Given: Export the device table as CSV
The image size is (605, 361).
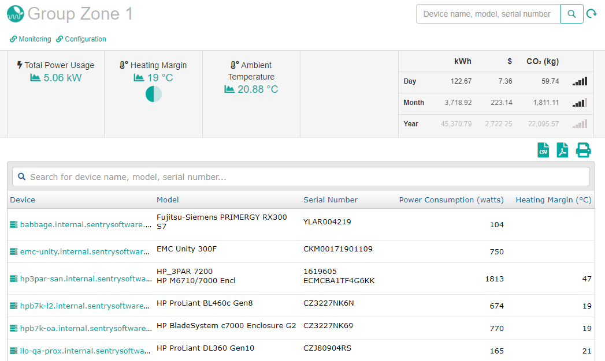Looking at the screenshot, I should click(x=543, y=149).
